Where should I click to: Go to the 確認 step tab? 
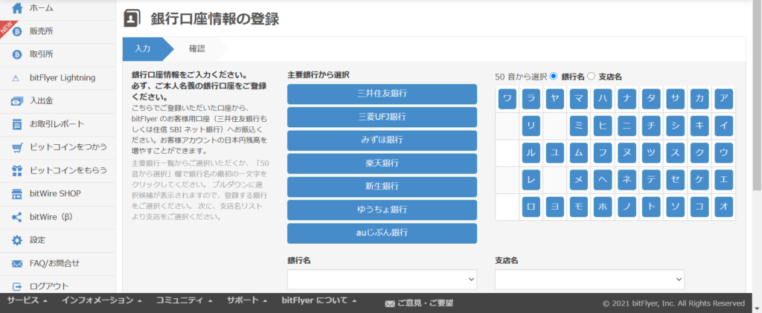pos(197,48)
